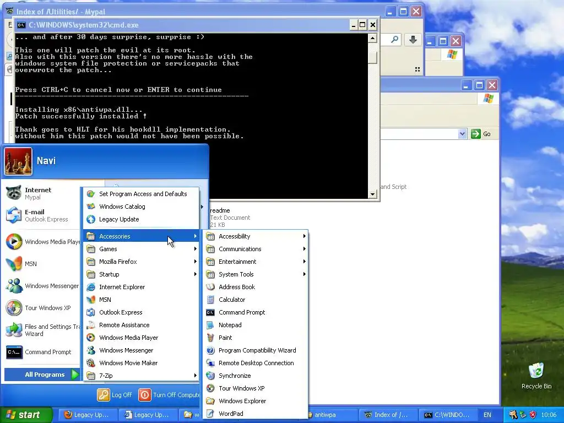Viewport: 564px width, 423px height.
Task: Open Windows Movie Maker
Action: coord(141,363)
